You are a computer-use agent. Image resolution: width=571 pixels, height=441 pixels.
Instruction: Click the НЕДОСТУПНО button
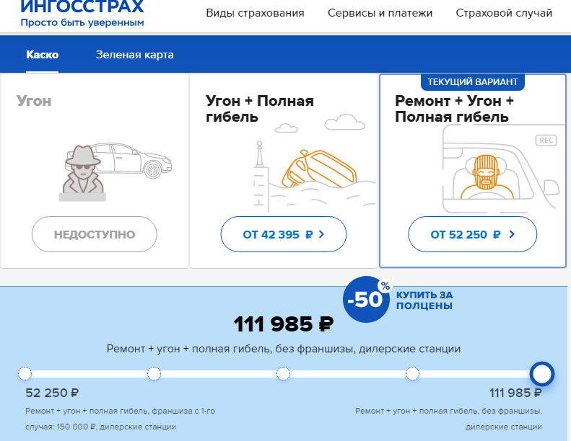pyautogui.click(x=95, y=234)
